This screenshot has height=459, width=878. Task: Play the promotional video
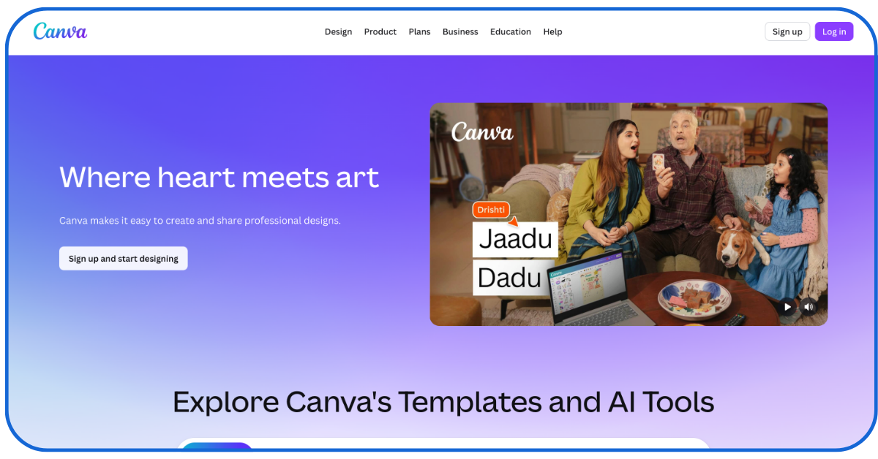[x=787, y=307]
